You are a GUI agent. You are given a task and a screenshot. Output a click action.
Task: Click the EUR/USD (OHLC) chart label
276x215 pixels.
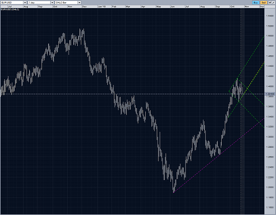pos(10,9)
